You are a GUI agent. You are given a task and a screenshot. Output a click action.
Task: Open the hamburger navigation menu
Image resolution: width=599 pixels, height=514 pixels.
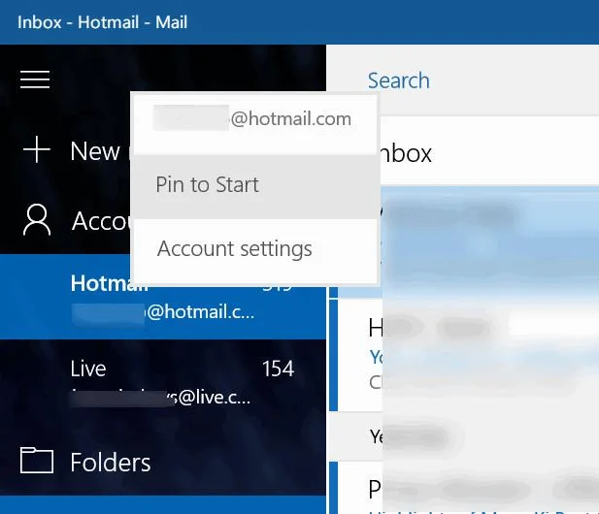point(35,80)
